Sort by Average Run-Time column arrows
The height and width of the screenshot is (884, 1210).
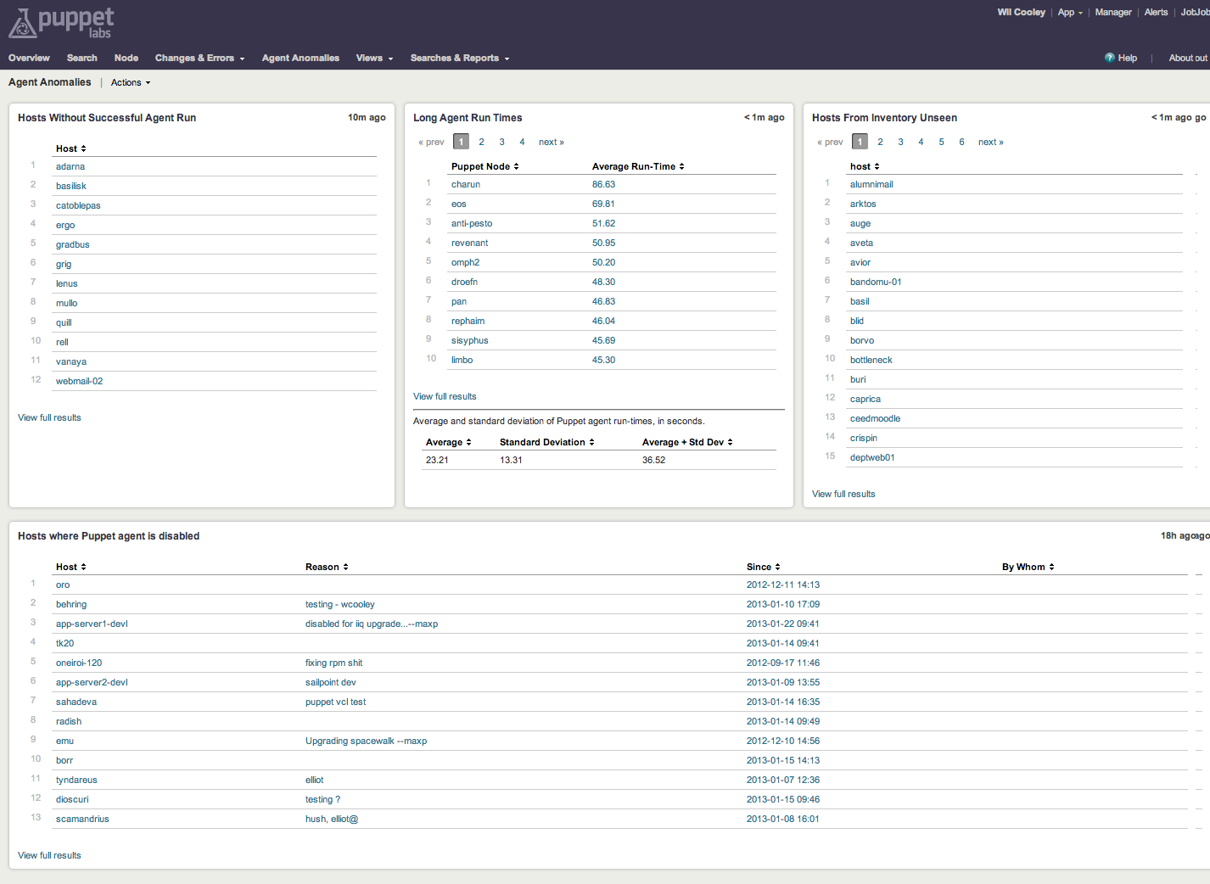click(x=681, y=166)
